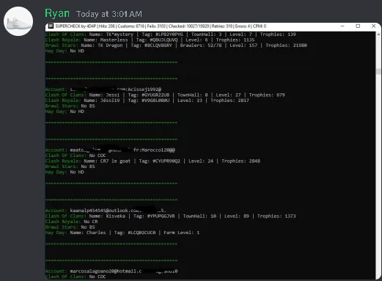The width and height of the screenshot is (382, 281).
Task: Click Brawlers: 52/78 value
Action: (x=201, y=45)
